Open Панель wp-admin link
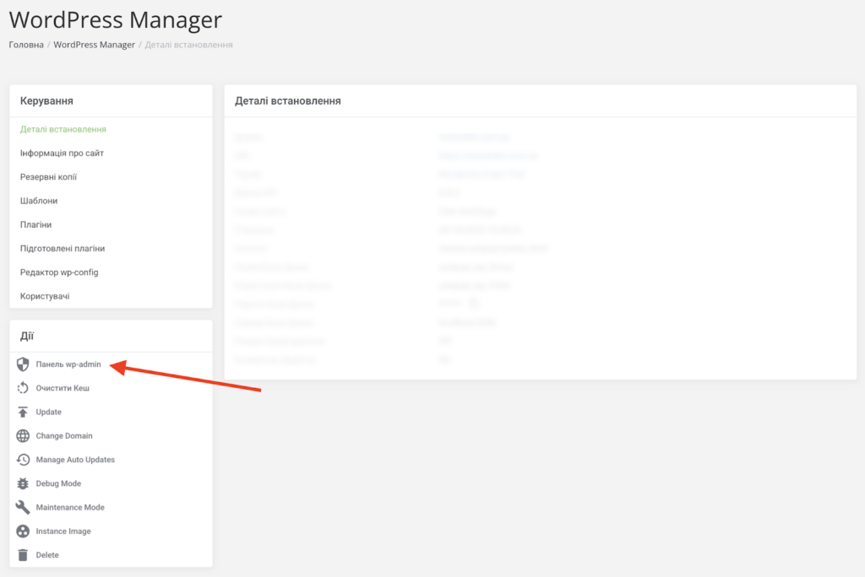This screenshot has height=577, width=865. (x=68, y=364)
